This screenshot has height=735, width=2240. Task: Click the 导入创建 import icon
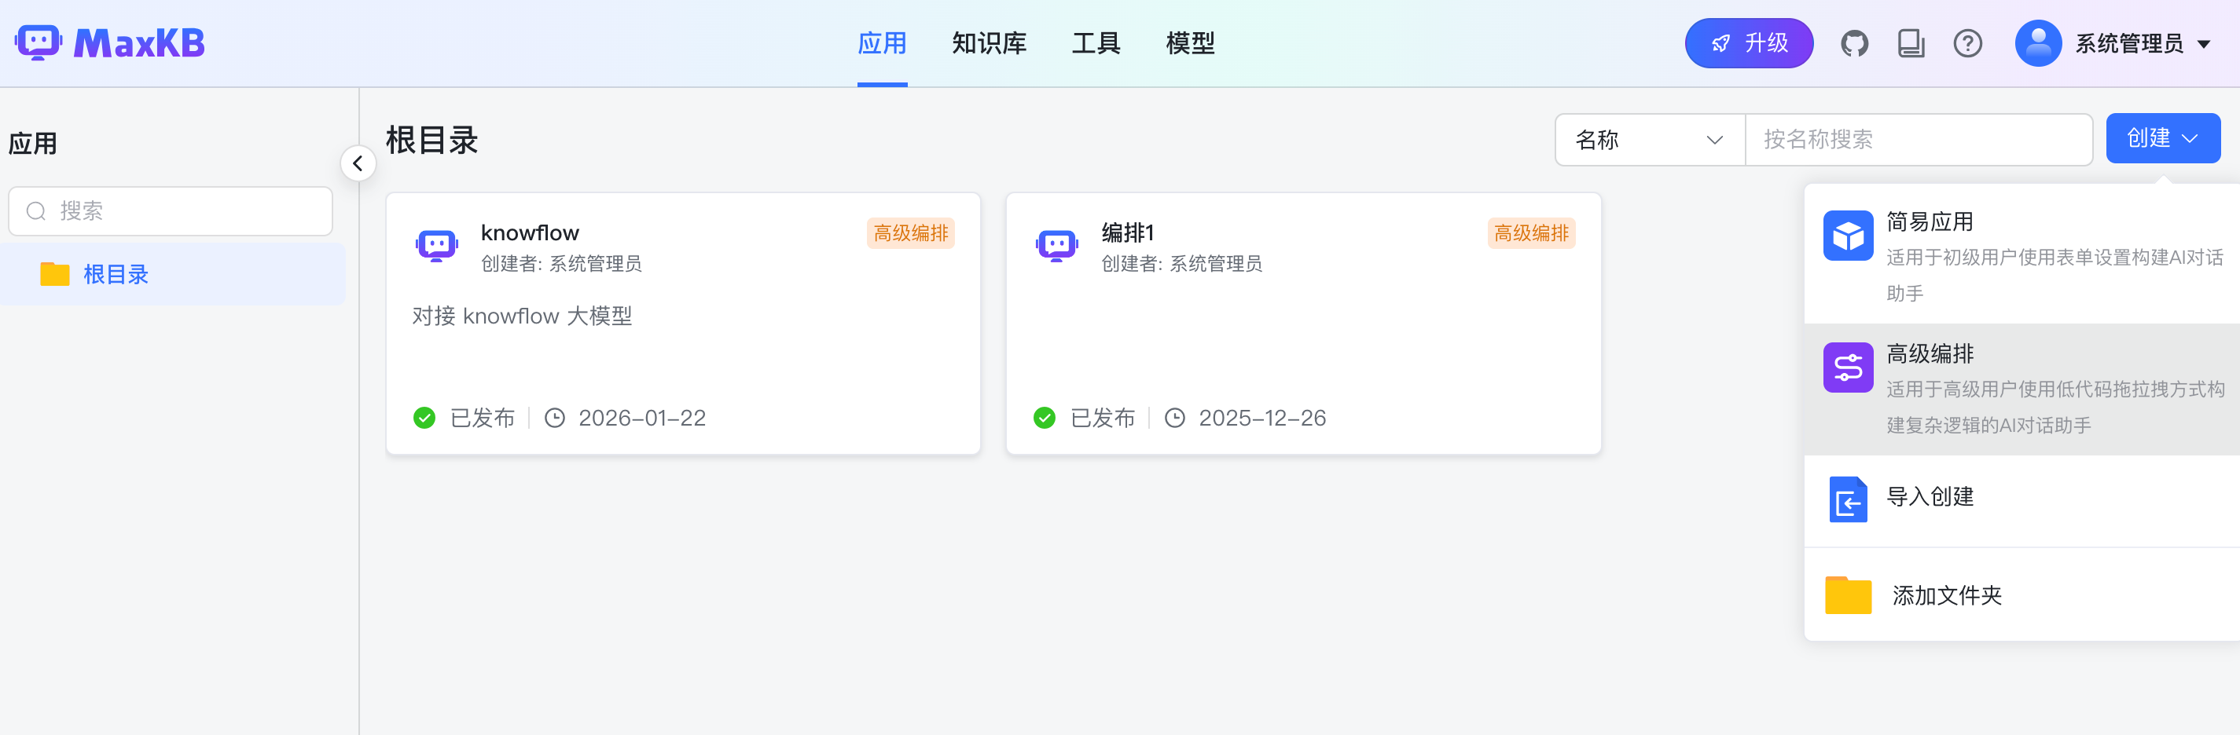coord(1848,499)
